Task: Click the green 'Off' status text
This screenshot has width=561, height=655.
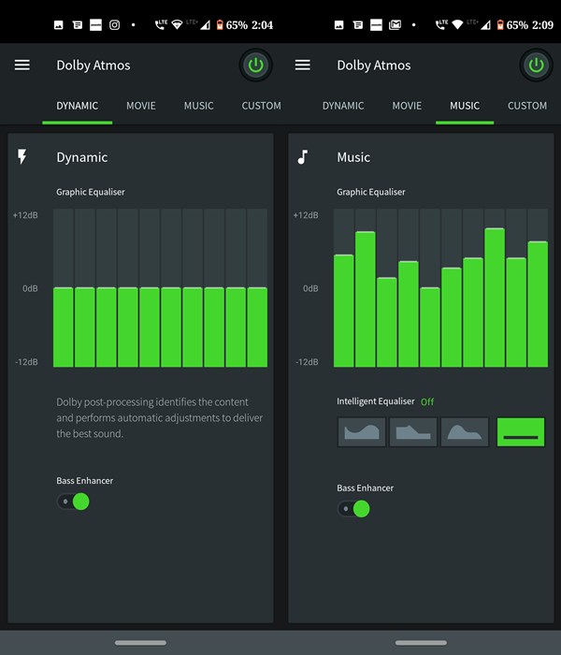Action: (427, 401)
